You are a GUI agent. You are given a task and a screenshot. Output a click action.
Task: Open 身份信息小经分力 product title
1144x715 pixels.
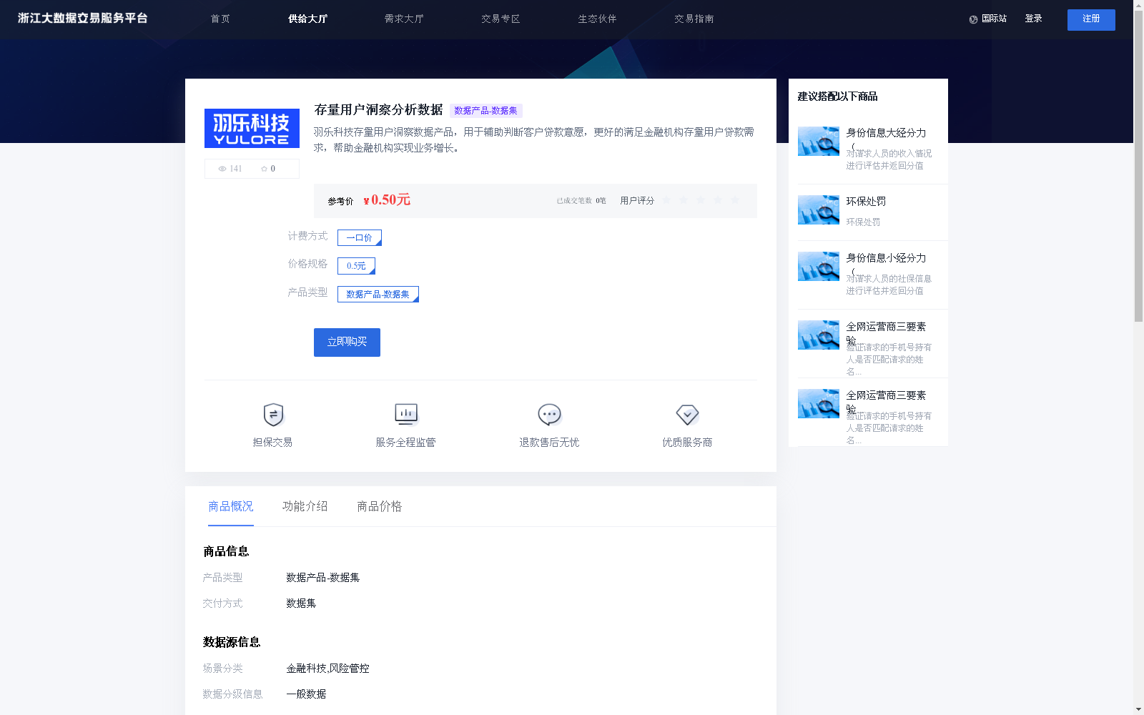click(x=886, y=258)
